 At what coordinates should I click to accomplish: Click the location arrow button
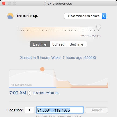(x=29, y=110)
